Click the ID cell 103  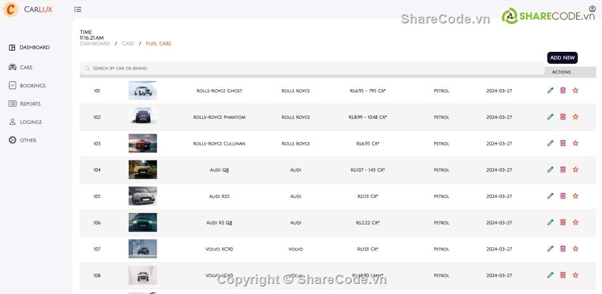97,144
